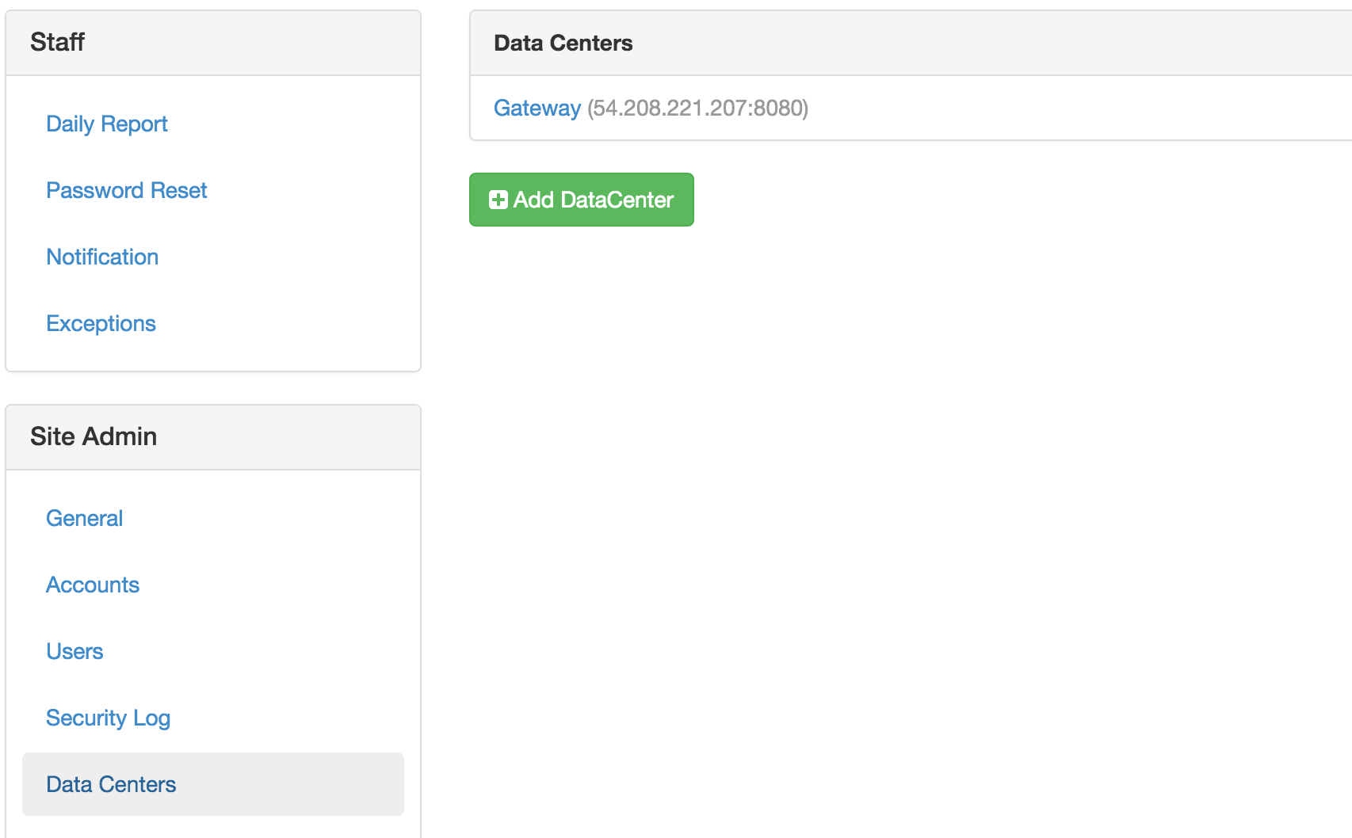Navigate to Accounts

93,585
